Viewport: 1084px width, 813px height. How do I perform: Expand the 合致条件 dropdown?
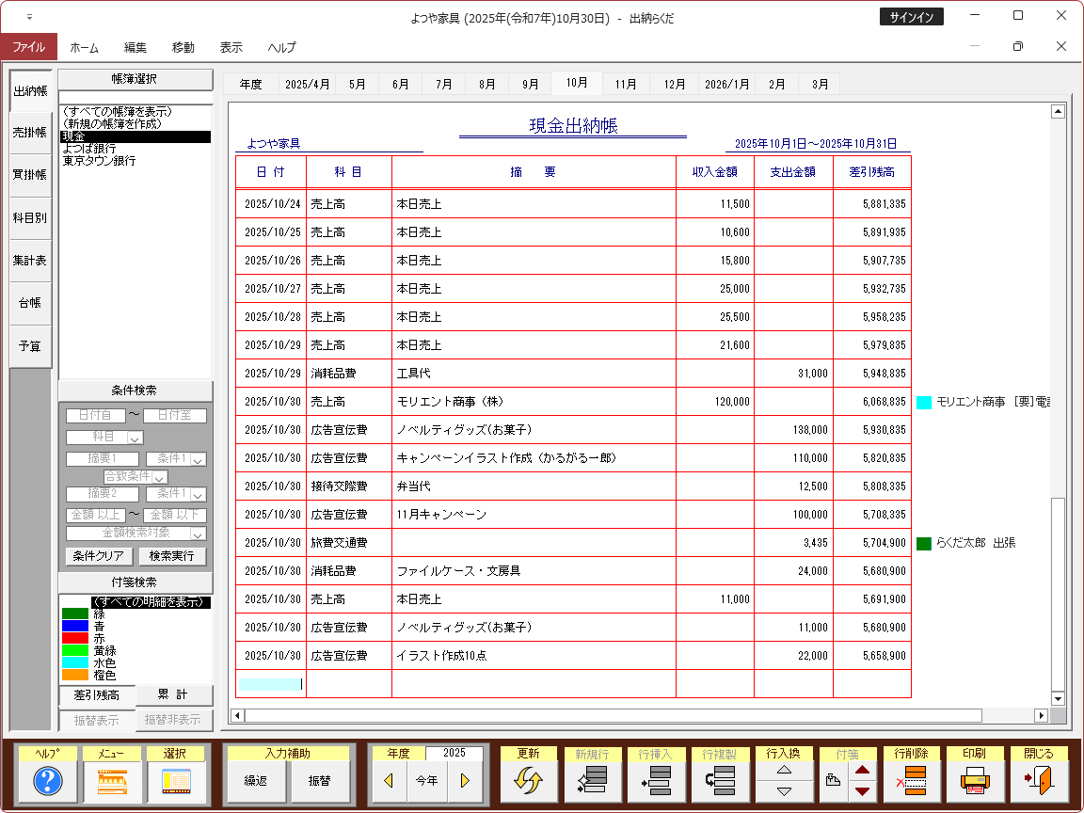click(x=160, y=477)
